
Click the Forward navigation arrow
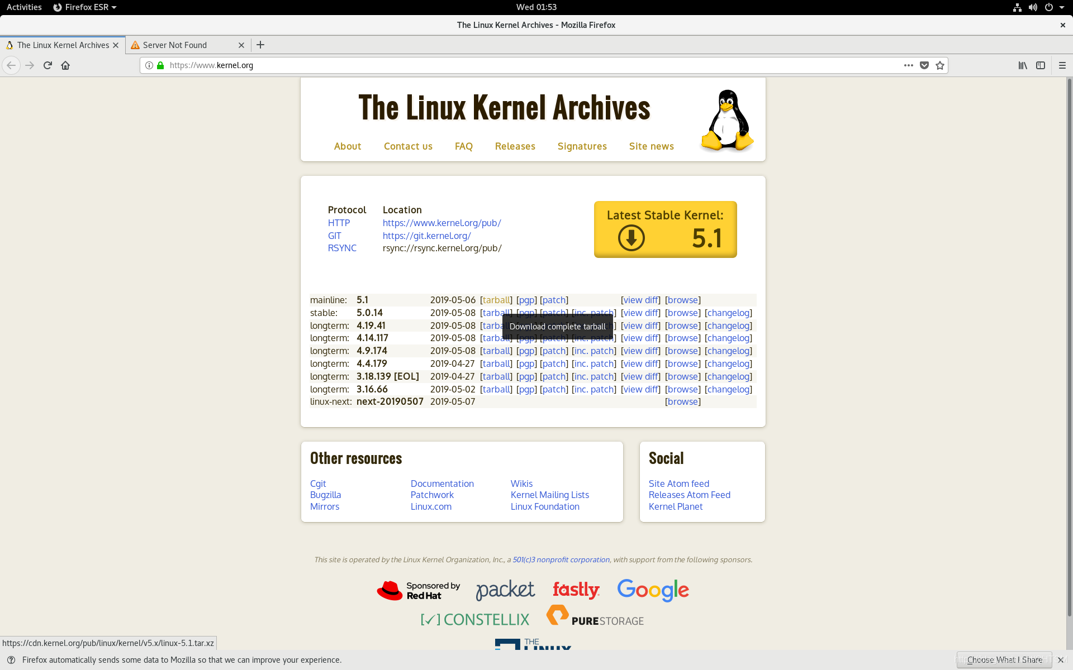[x=30, y=65]
